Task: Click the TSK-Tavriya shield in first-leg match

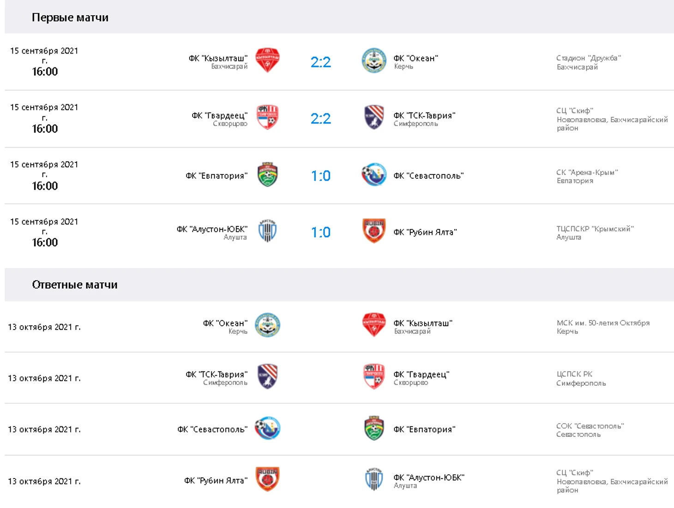Action: point(374,117)
